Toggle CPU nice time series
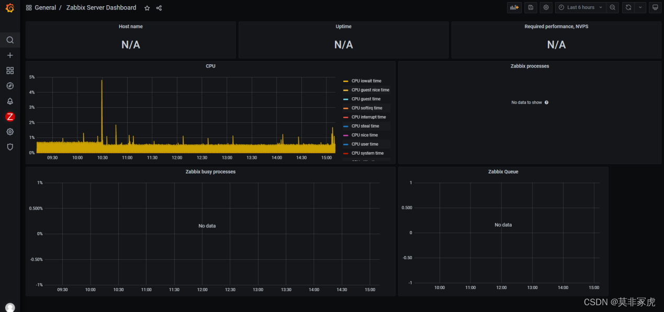This screenshot has height=312, width=664. click(x=365, y=135)
